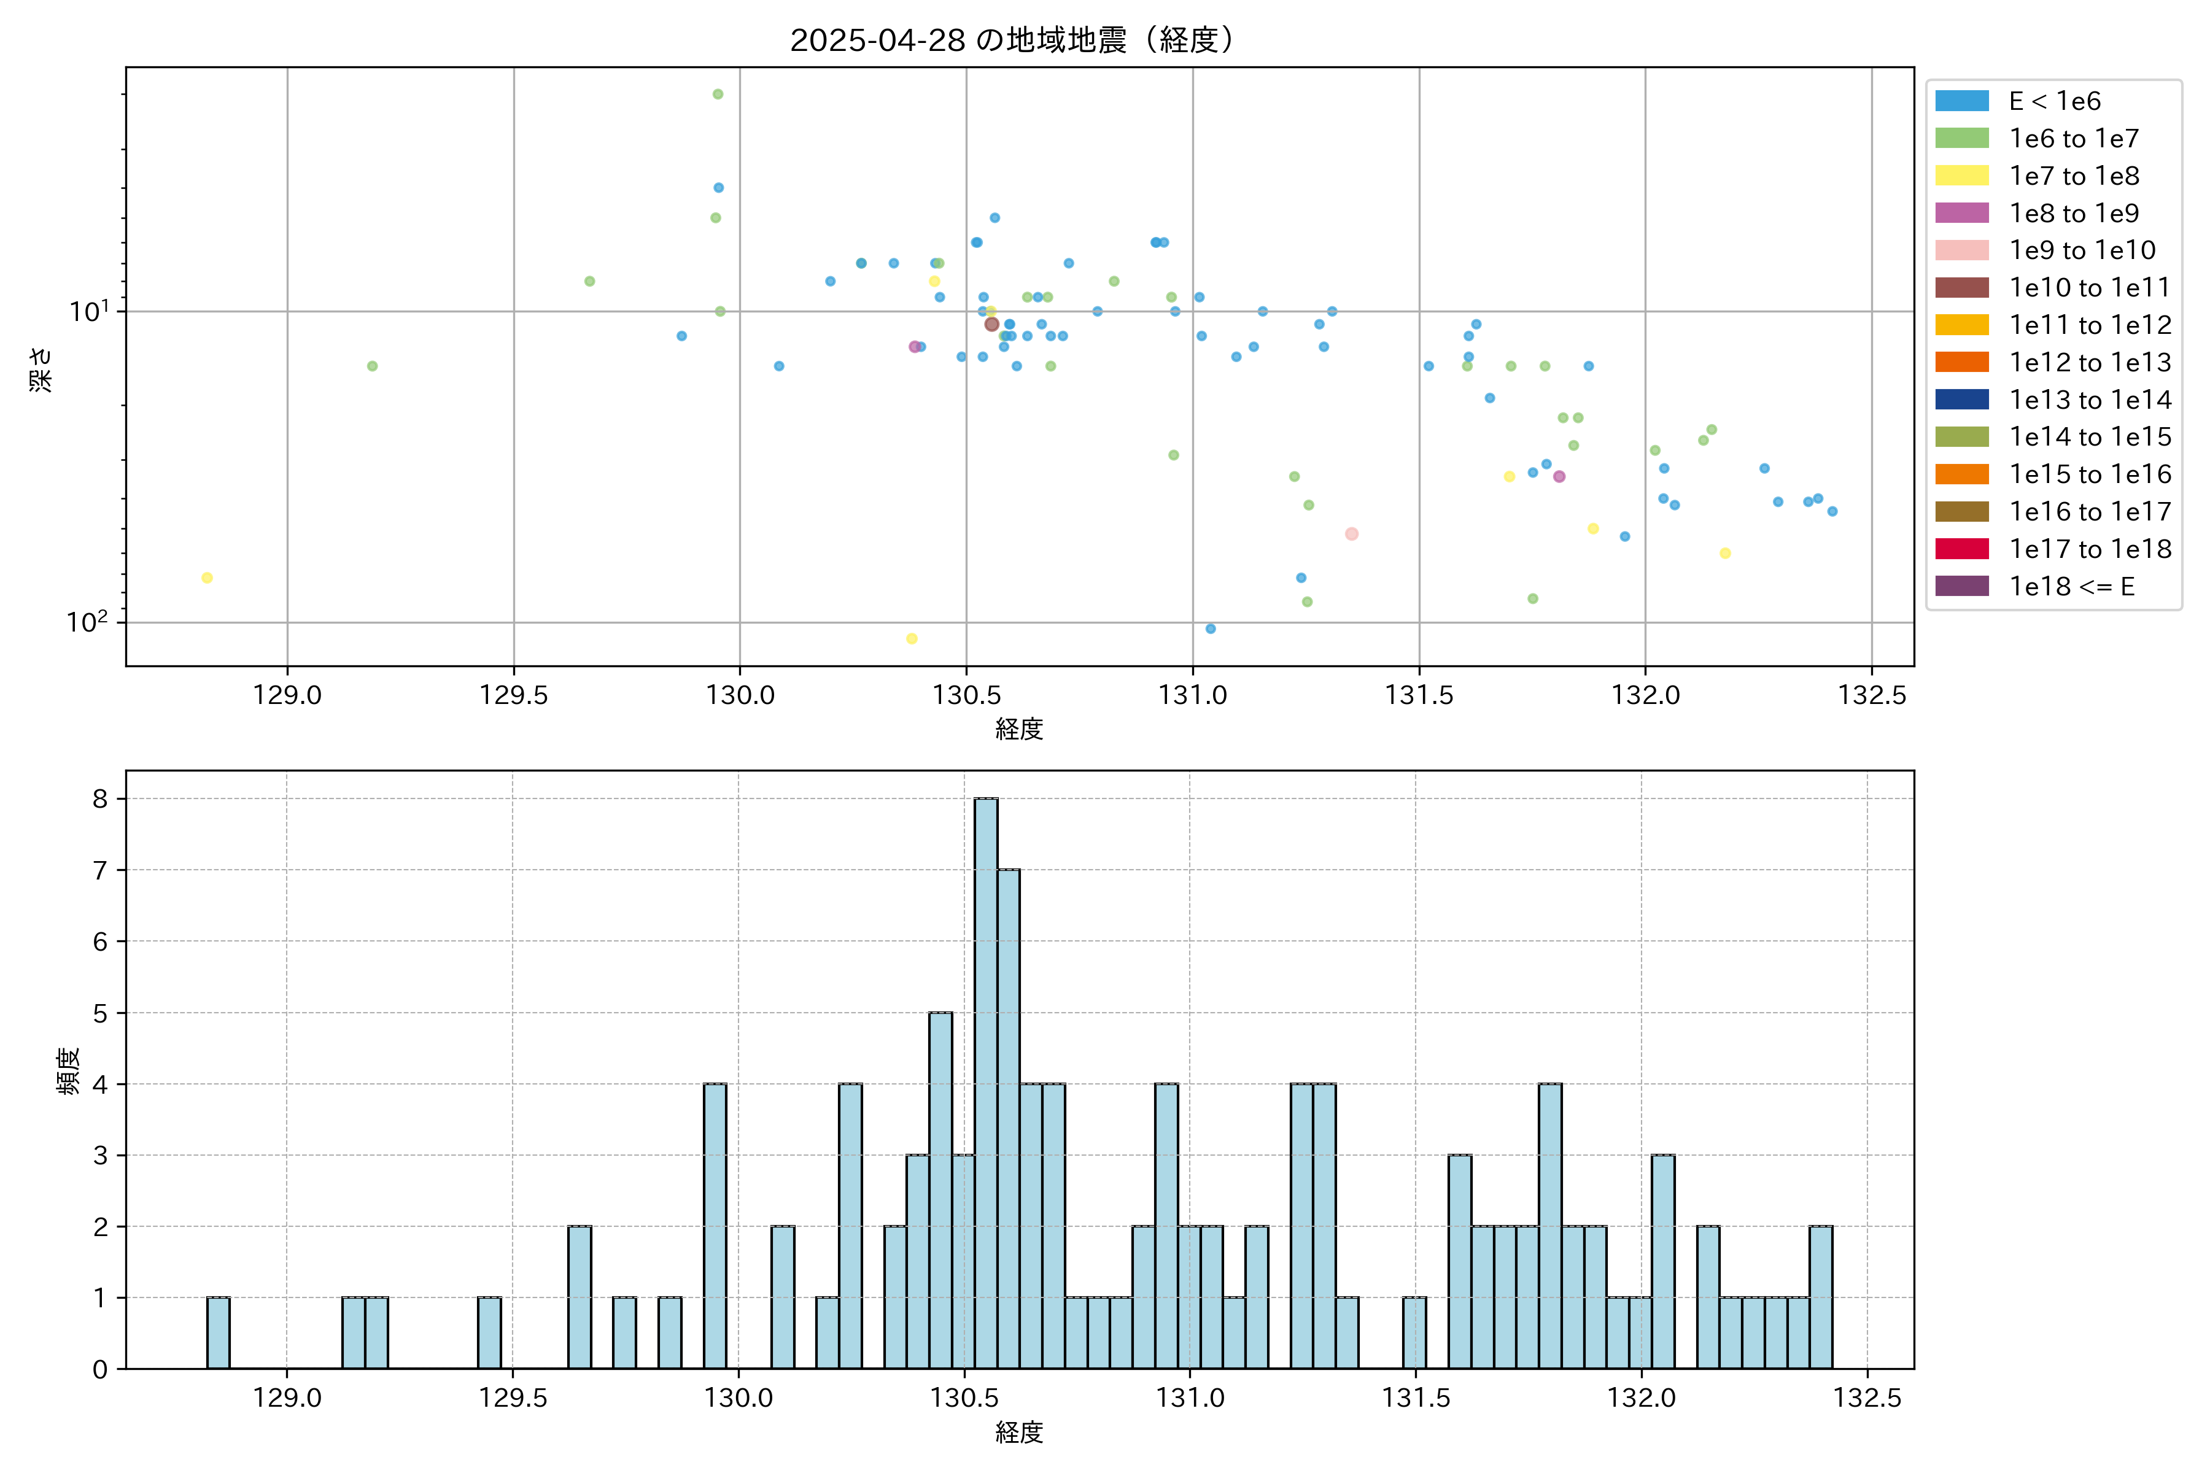Click the leftmost histogram bar near 128.8

218,1332
